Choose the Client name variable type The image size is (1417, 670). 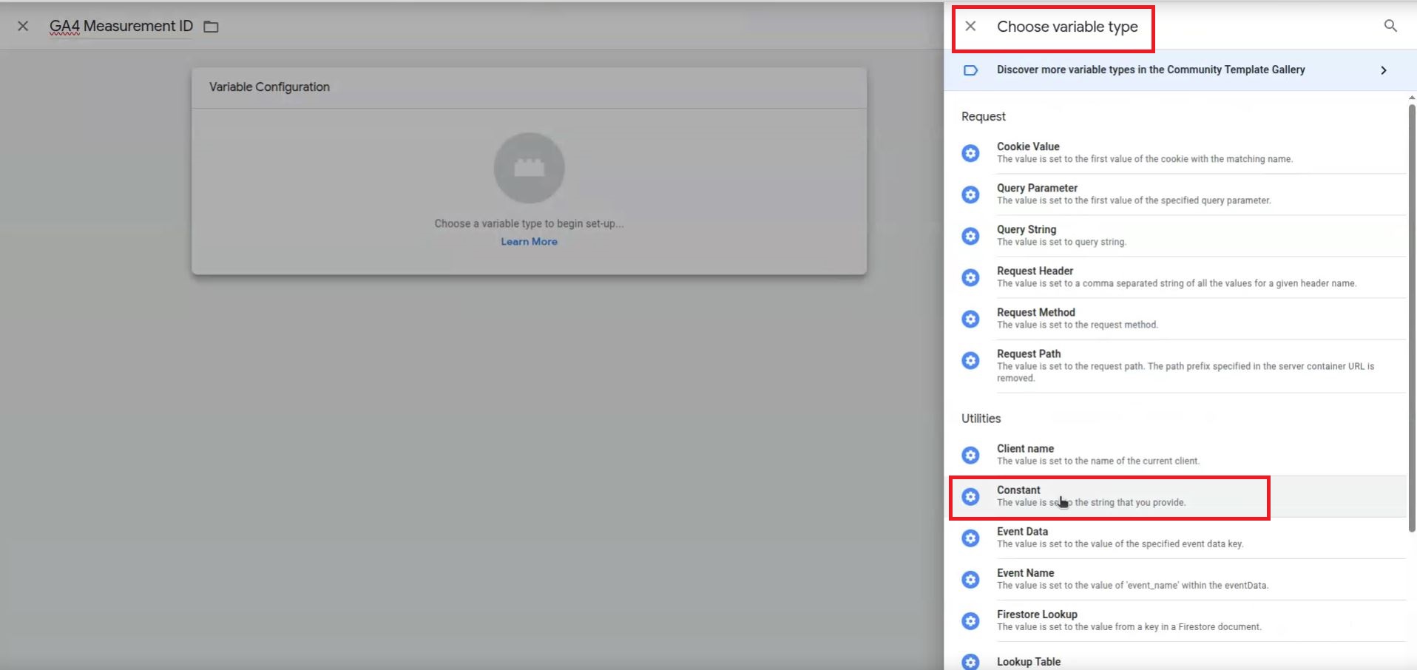pos(1183,455)
